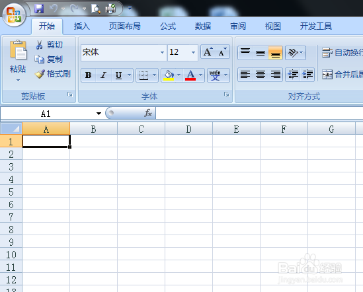Image resolution: width=363 pixels, height=292 pixels.
Task: Open the 数据 tab
Action: (x=203, y=26)
